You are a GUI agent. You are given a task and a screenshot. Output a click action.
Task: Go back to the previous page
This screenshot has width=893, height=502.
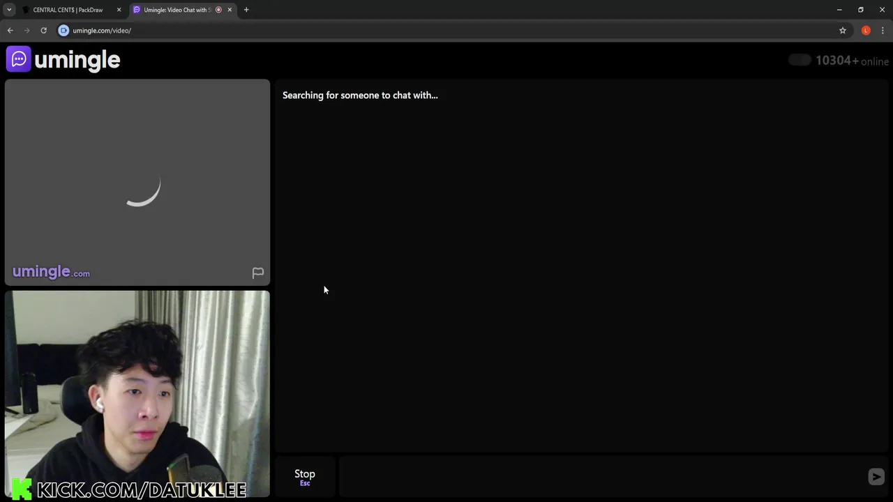pos(10,31)
